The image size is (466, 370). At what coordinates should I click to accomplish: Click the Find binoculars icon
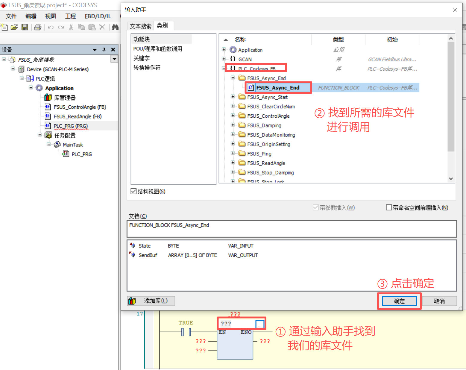[x=115, y=27]
